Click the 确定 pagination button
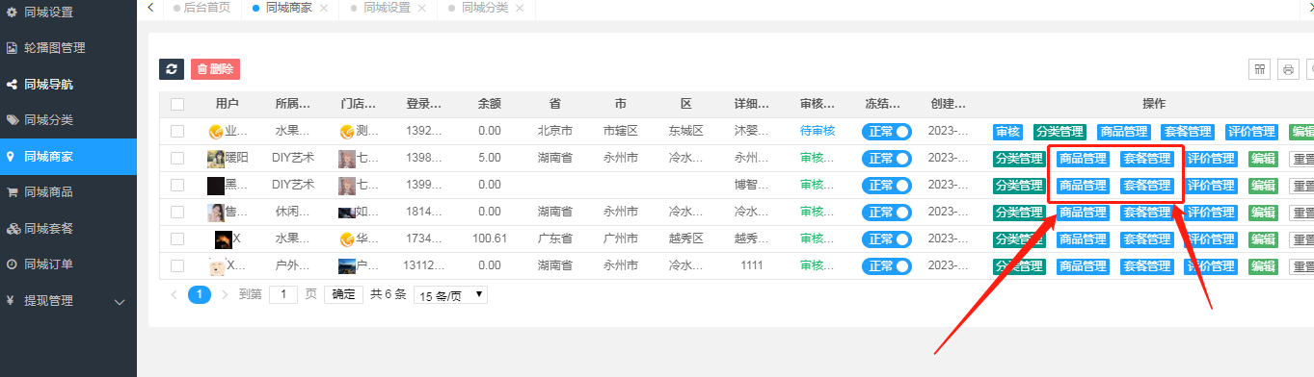The width and height of the screenshot is (1314, 377). pos(343,295)
